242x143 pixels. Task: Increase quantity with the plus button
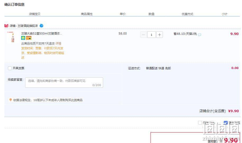(159, 35)
